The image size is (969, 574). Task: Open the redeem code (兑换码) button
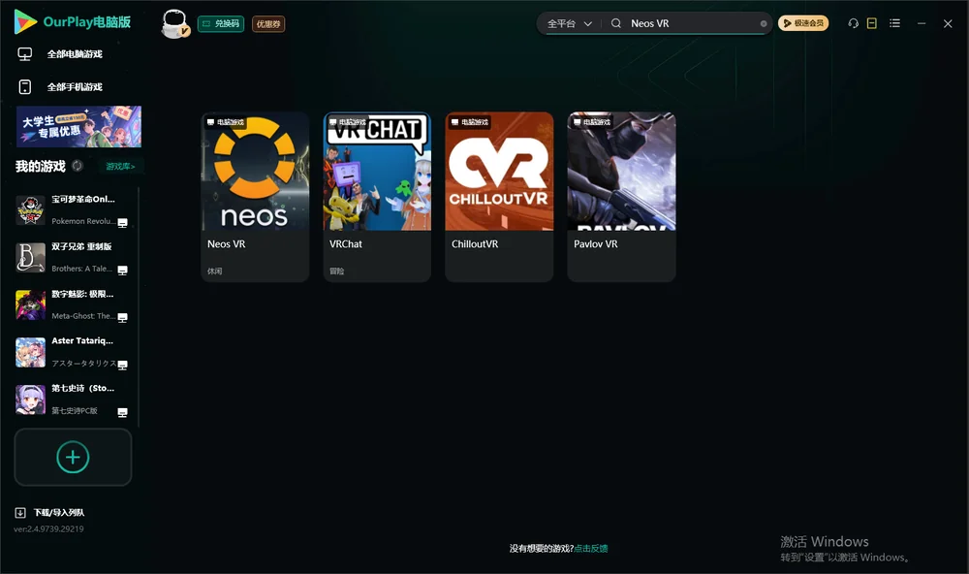pos(221,23)
